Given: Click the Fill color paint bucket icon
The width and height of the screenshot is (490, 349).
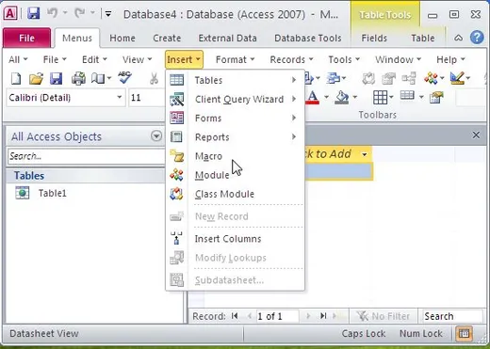Looking at the screenshot, I should coord(342,98).
